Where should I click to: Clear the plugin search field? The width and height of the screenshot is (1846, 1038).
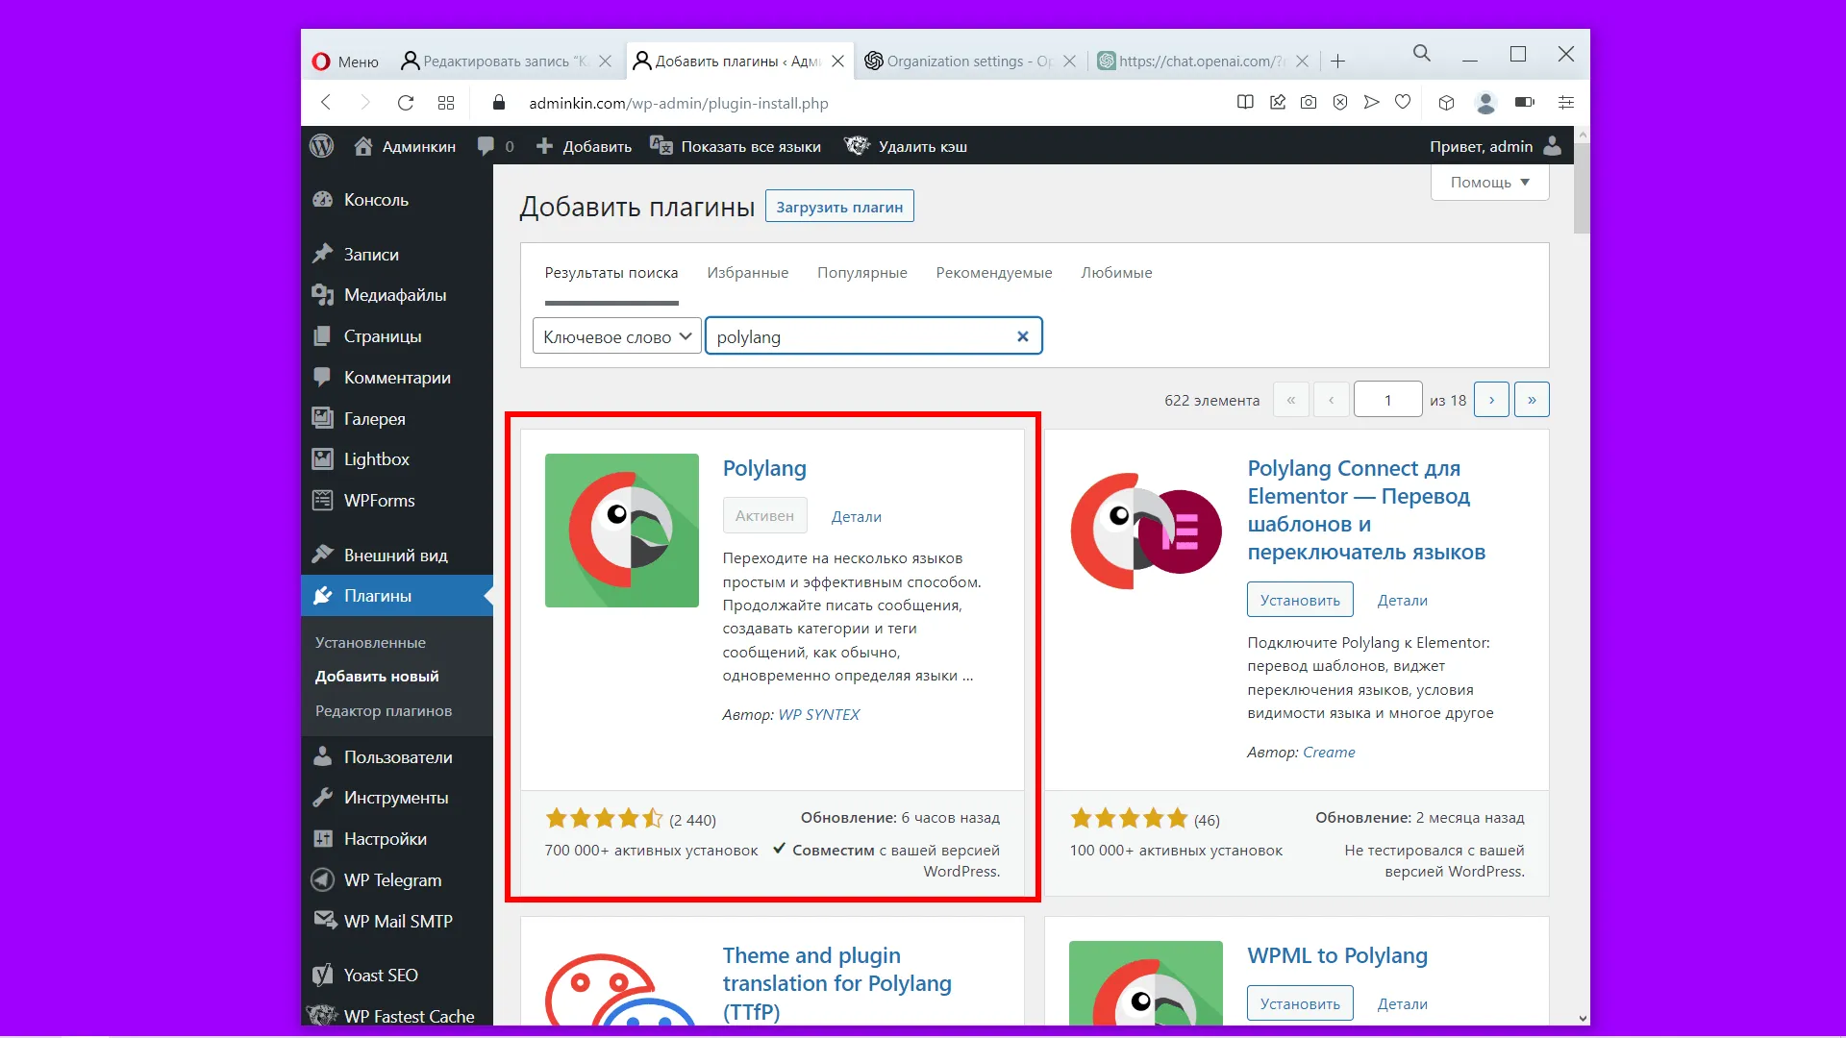[x=1022, y=336]
